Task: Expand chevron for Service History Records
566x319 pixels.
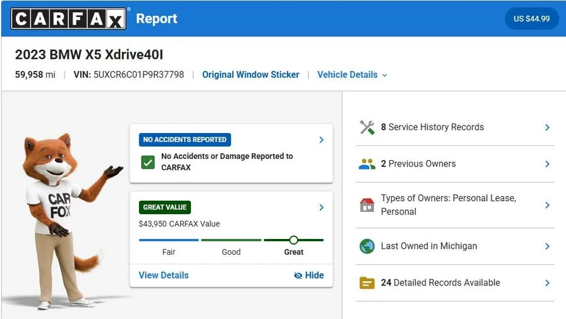Action: click(x=547, y=127)
